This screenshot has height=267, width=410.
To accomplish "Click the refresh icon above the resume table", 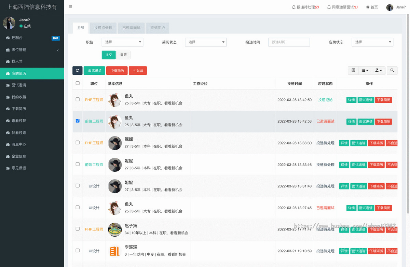I will click(x=77, y=70).
